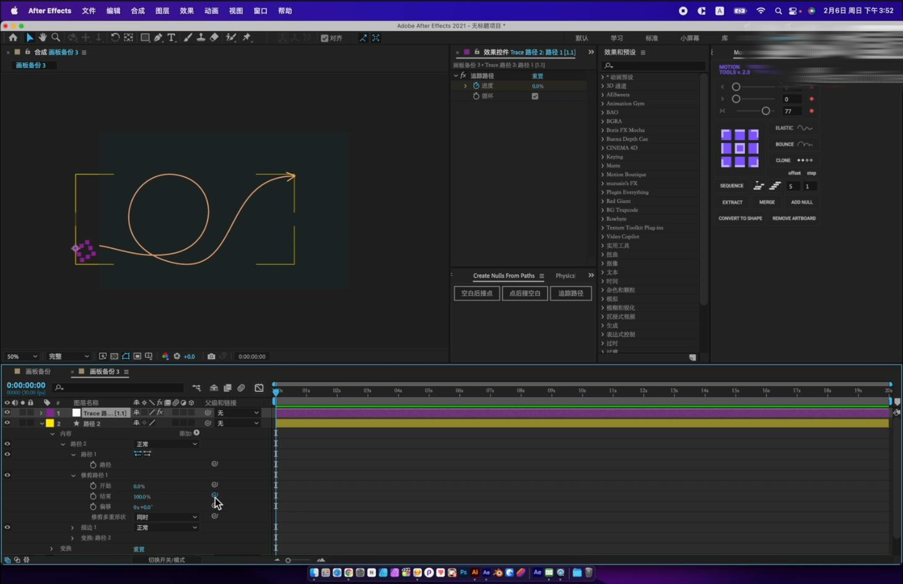
Task: Switch to the 画板备份 timeline tab
Action: pyautogui.click(x=37, y=372)
